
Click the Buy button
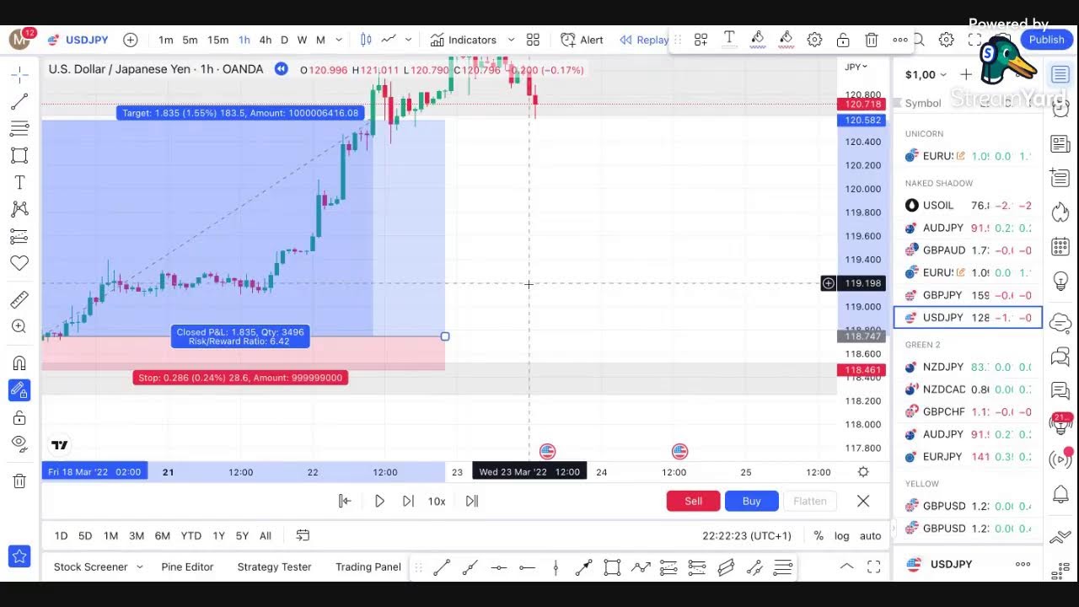tap(751, 501)
